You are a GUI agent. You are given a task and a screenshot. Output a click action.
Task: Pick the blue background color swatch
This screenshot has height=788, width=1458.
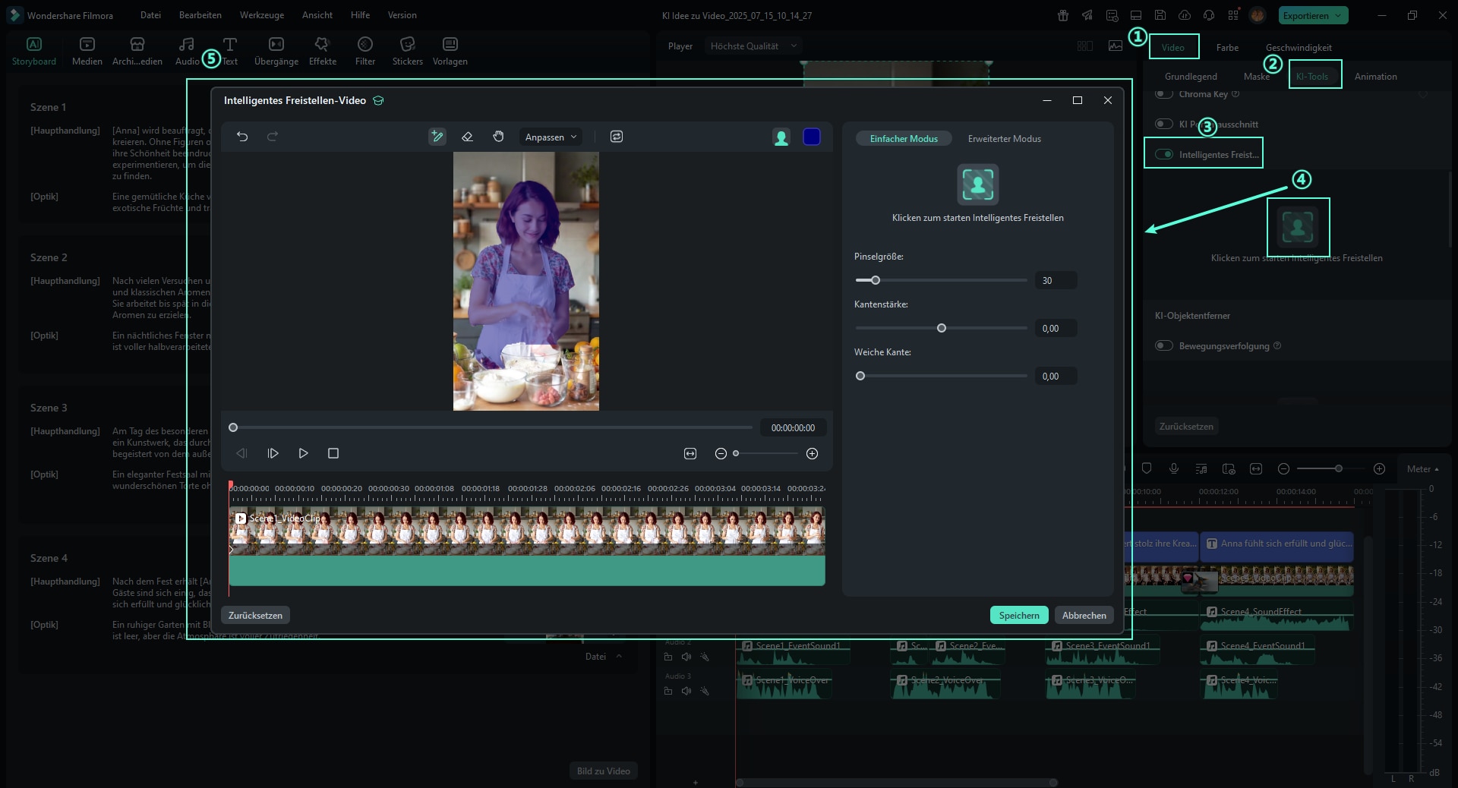(812, 137)
